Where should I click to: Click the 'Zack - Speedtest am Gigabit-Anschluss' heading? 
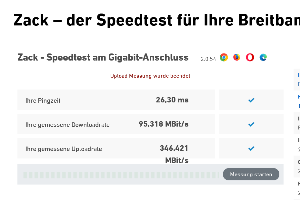[103, 58]
